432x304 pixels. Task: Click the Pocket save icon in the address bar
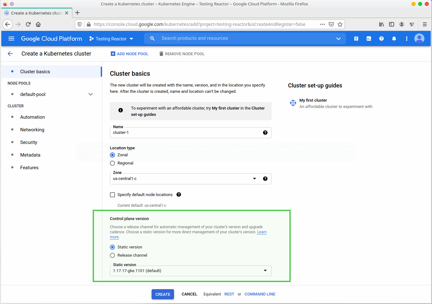click(x=331, y=24)
